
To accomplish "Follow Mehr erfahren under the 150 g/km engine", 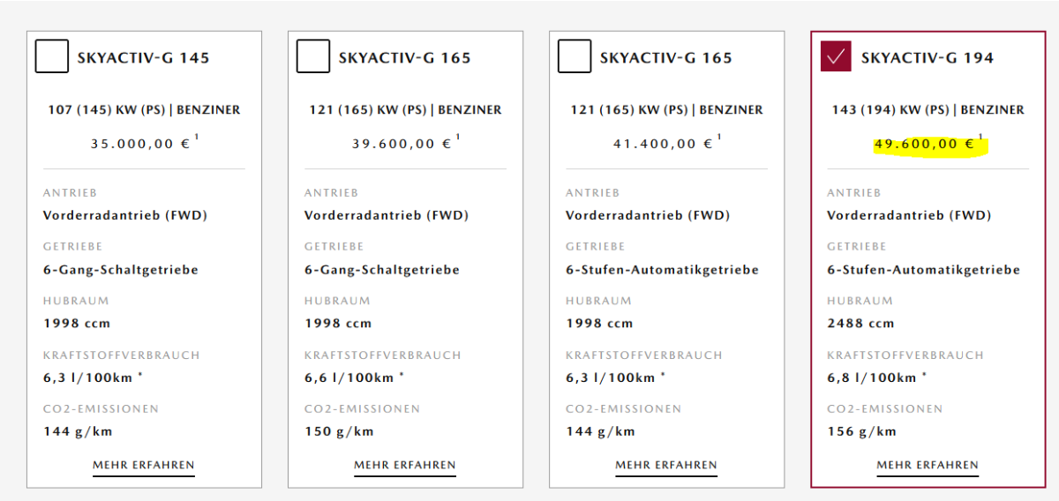I will (x=405, y=465).
